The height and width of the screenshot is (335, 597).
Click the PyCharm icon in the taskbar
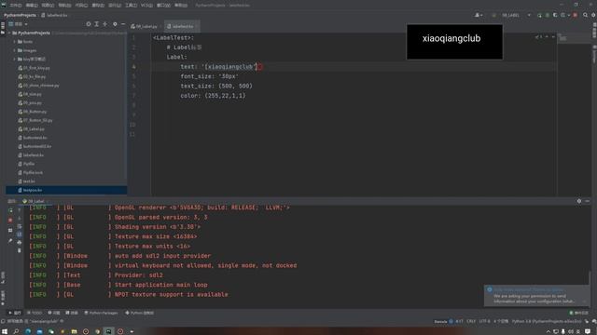tap(108, 331)
